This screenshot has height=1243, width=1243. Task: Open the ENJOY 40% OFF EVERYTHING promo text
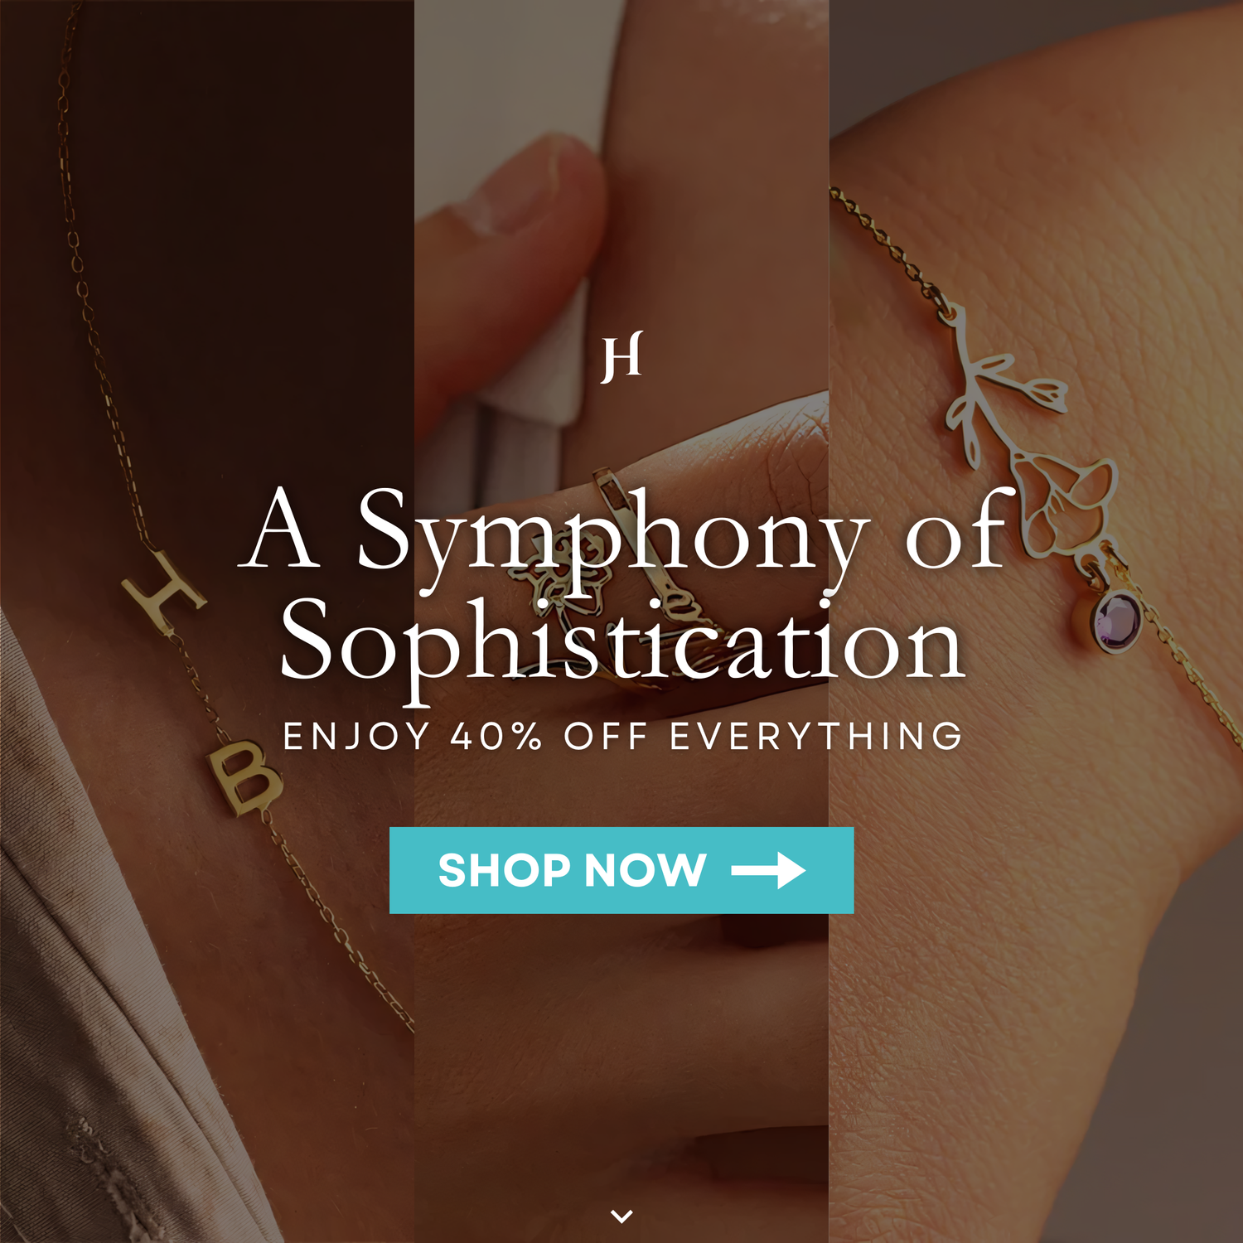[623, 736]
